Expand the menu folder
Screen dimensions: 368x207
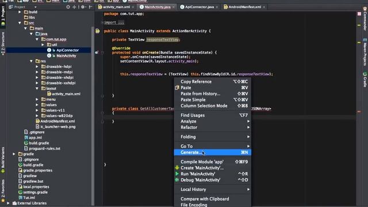pyautogui.click(x=37, y=99)
